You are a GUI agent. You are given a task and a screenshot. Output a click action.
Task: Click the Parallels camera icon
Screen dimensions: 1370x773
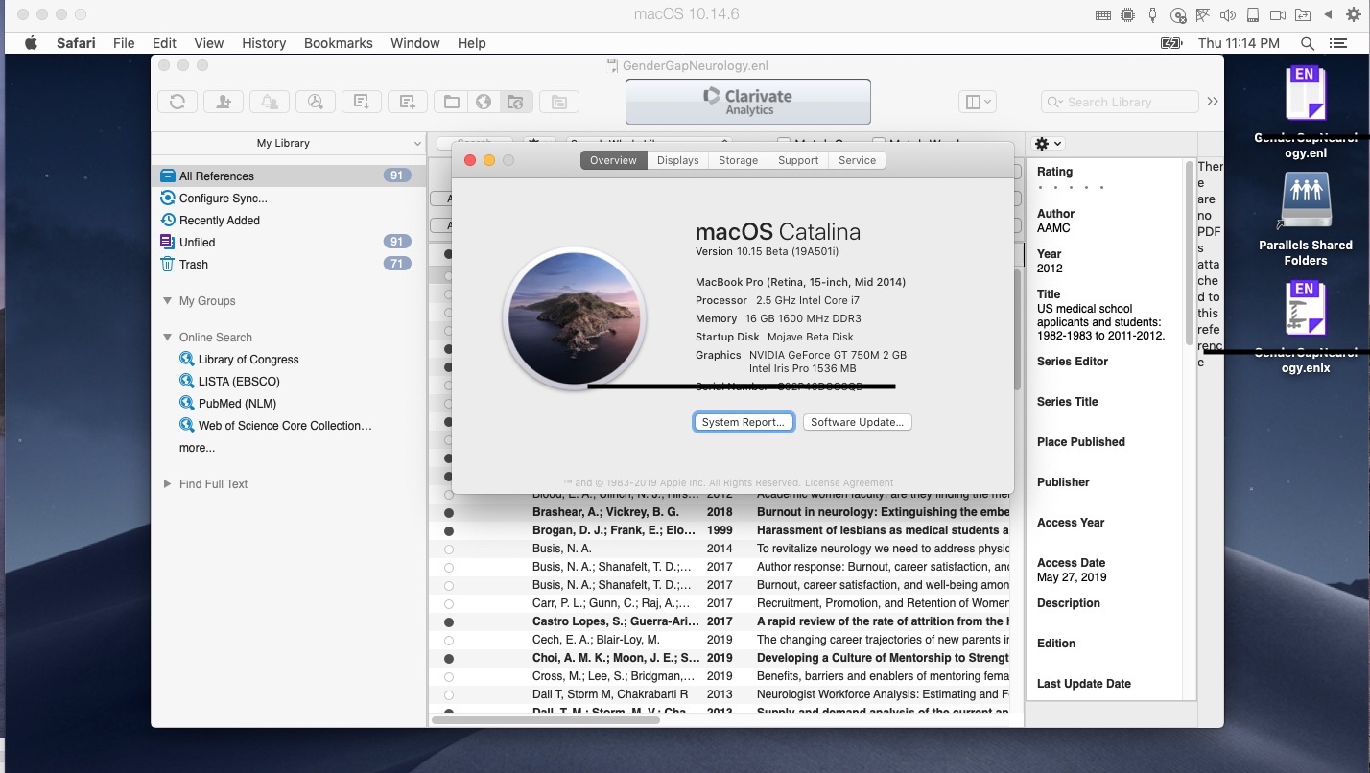pos(1278,15)
